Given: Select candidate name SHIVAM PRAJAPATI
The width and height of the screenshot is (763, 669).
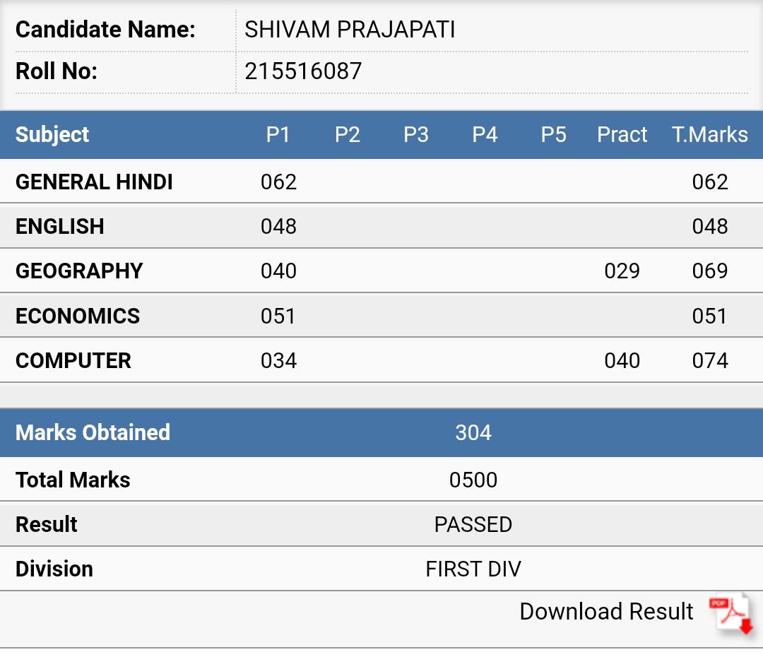Looking at the screenshot, I should click(350, 30).
